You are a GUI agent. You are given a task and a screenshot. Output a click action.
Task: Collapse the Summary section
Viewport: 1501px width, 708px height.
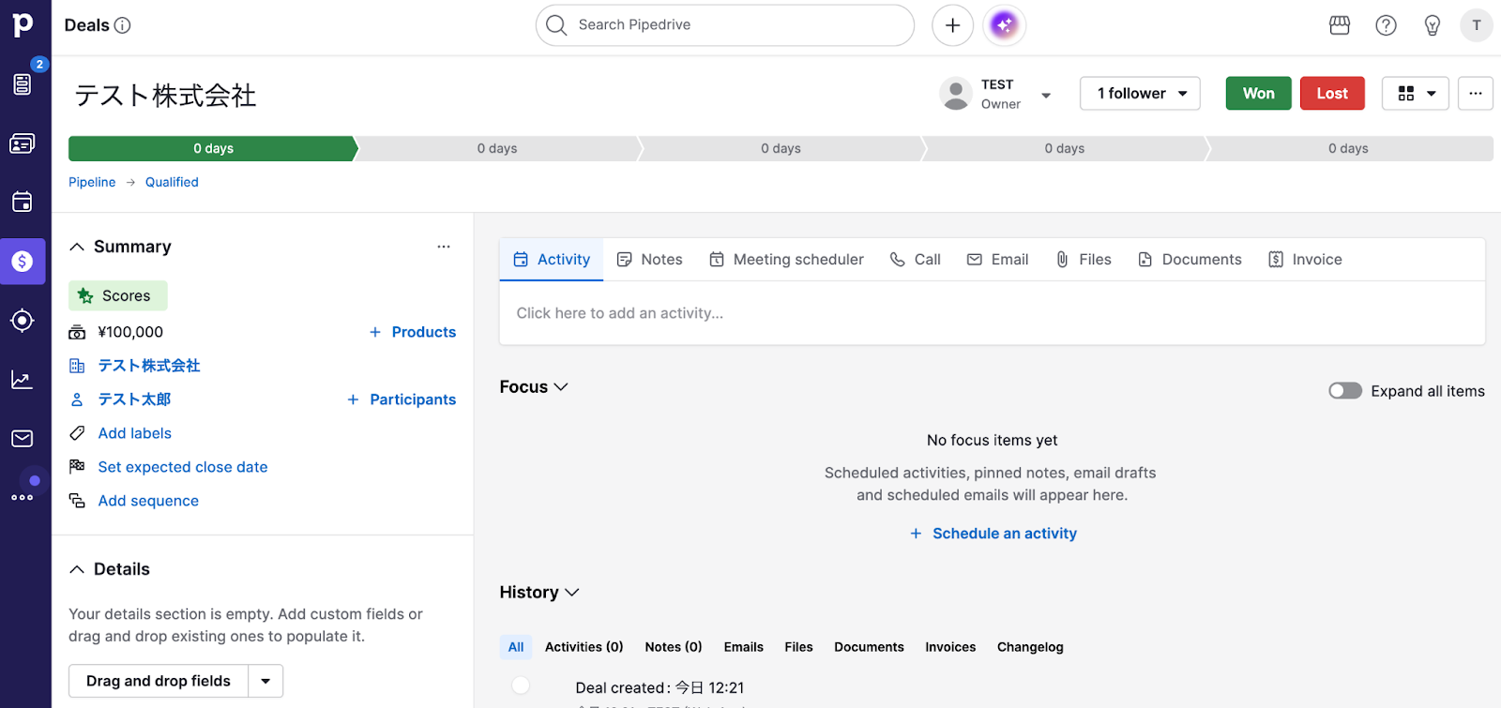coord(77,247)
